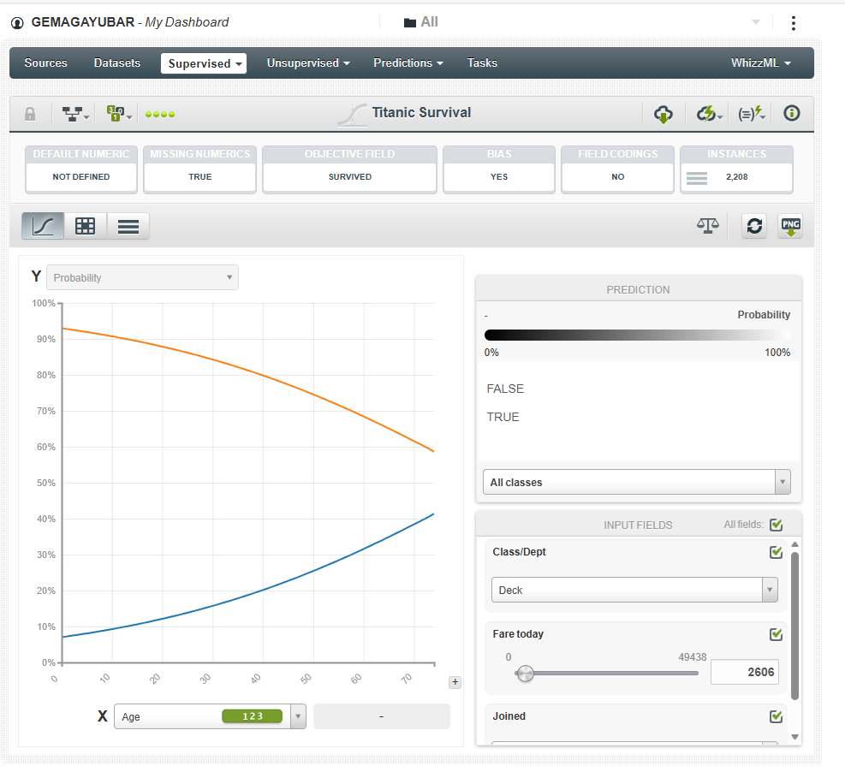Click the lock privacy icon
This screenshot has height=772, width=845.
click(x=30, y=114)
